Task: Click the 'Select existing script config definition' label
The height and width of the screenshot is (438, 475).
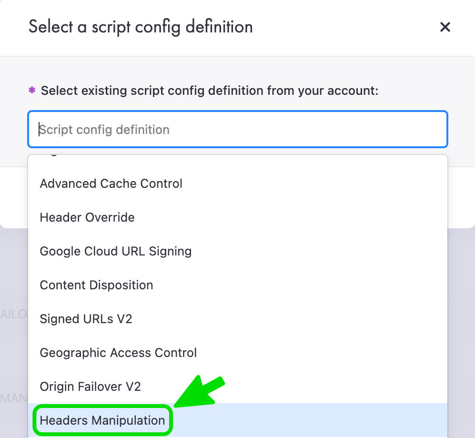Action: click(x=210, y=91)
